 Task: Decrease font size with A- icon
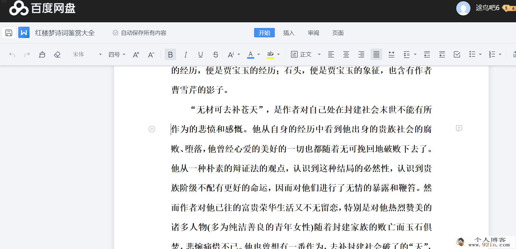151,55
